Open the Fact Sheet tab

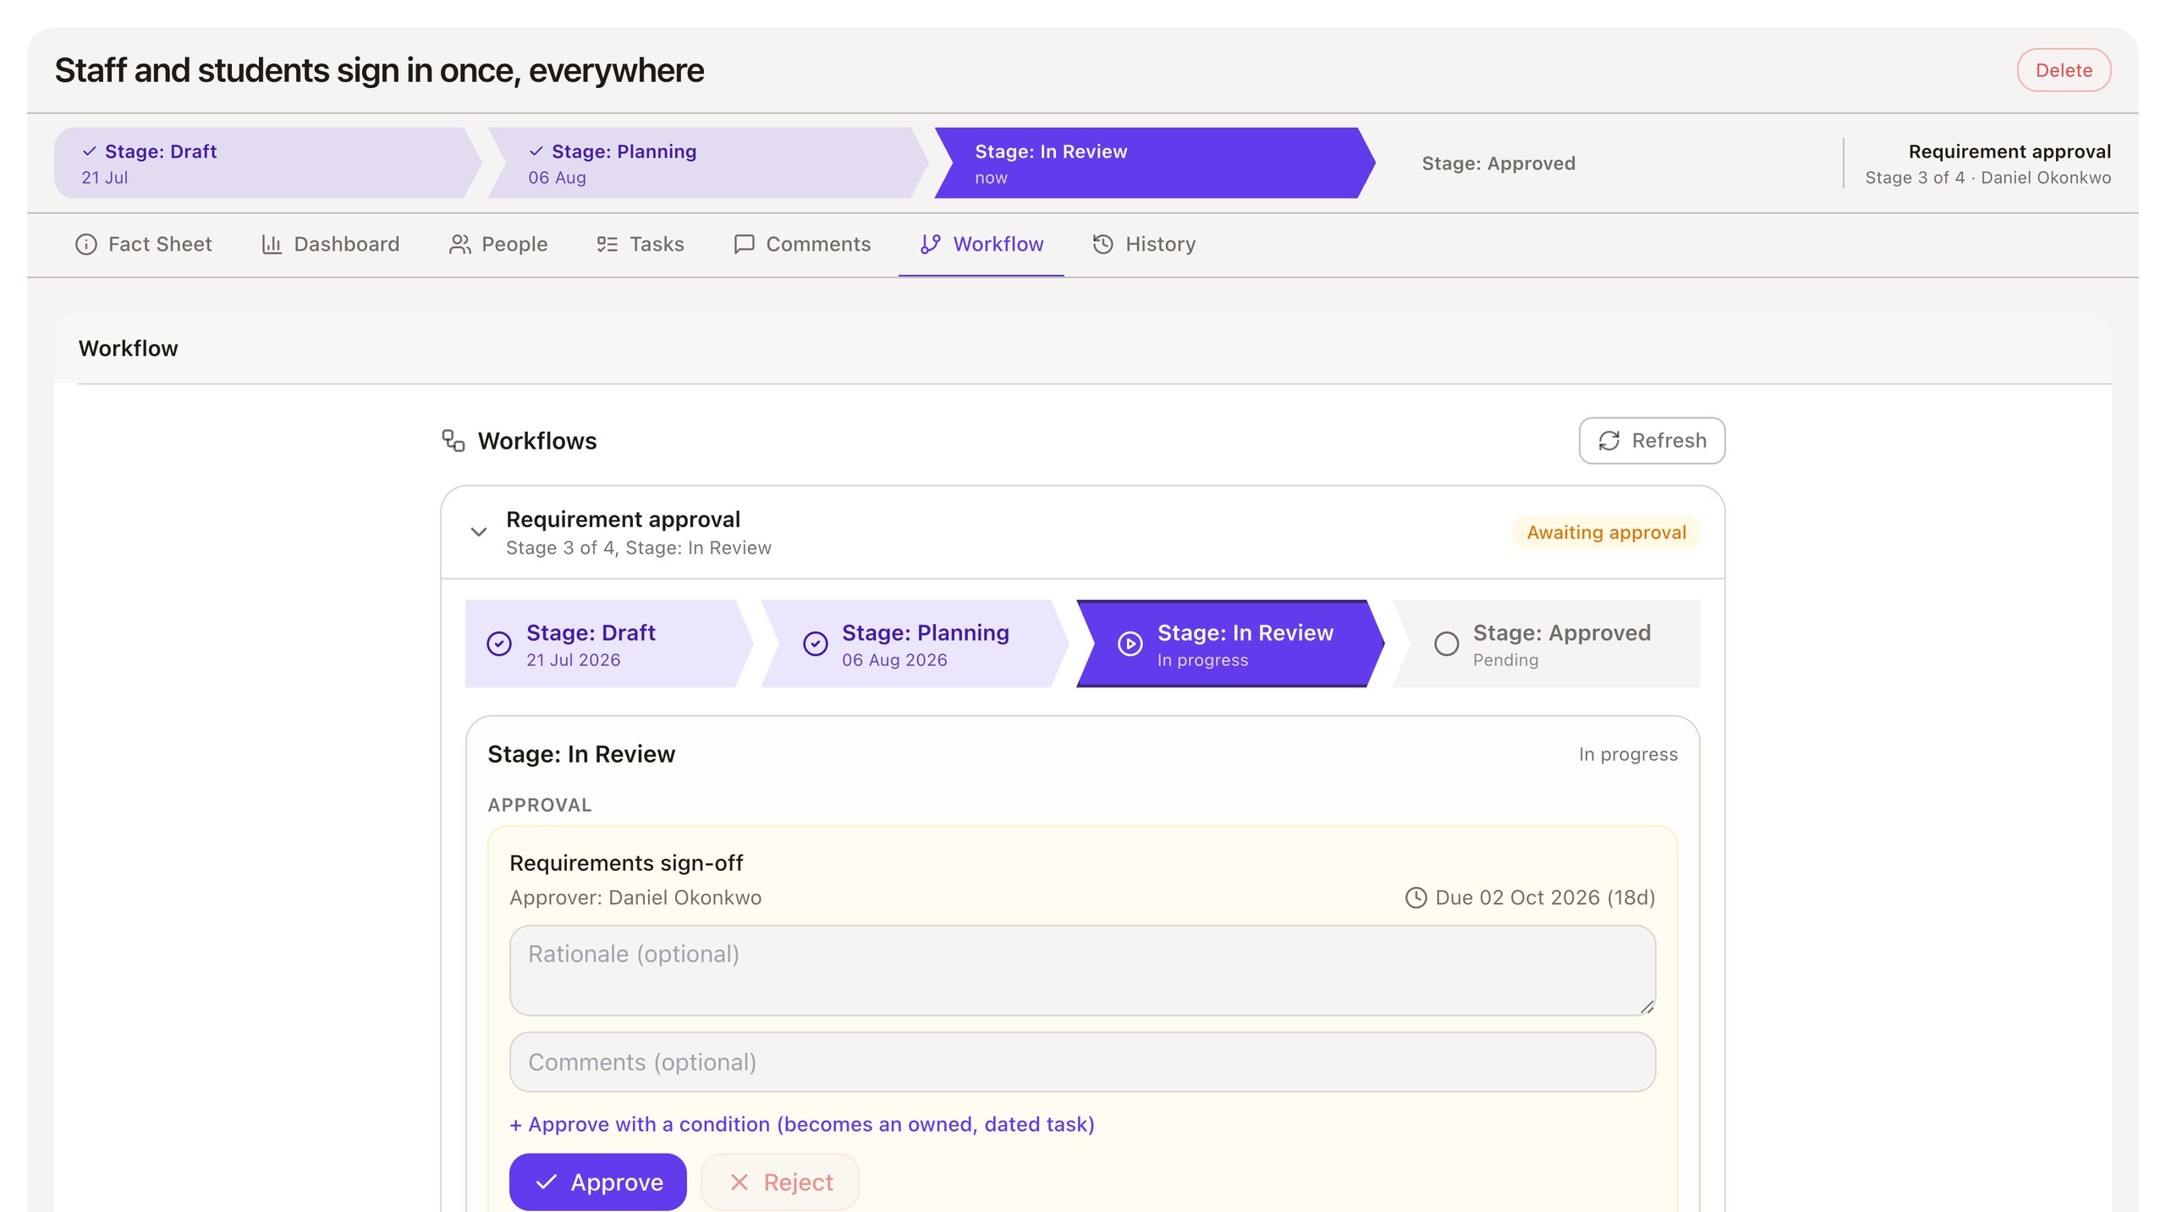144,245
